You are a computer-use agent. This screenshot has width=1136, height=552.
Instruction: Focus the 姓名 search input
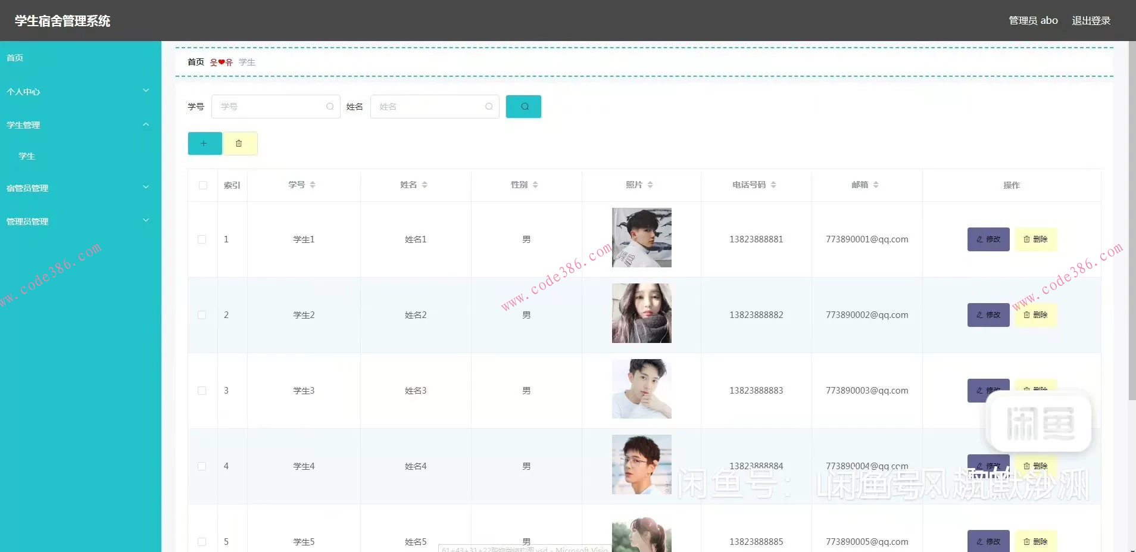435,107
